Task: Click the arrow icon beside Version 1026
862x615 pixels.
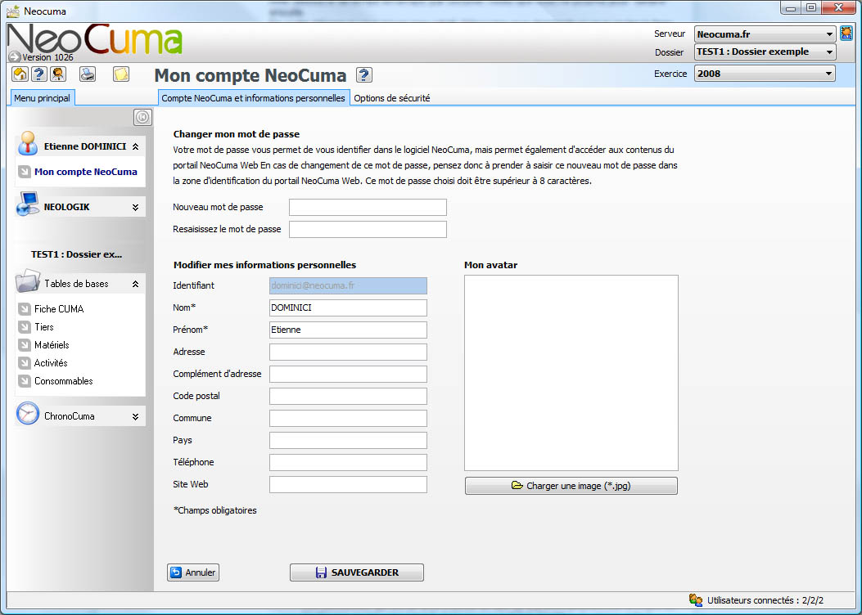Action: point(14,56)
